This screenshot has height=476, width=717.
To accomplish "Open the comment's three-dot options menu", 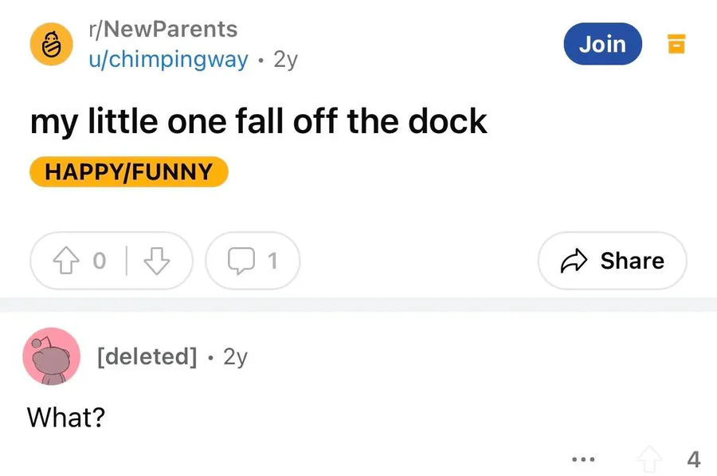I will pyautogui.click(x=583, y=459).
